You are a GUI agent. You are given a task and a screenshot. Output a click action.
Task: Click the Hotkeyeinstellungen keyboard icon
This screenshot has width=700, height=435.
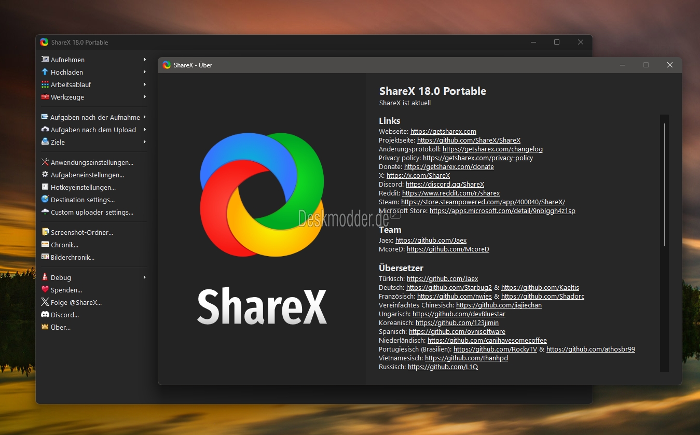point(45,187)
